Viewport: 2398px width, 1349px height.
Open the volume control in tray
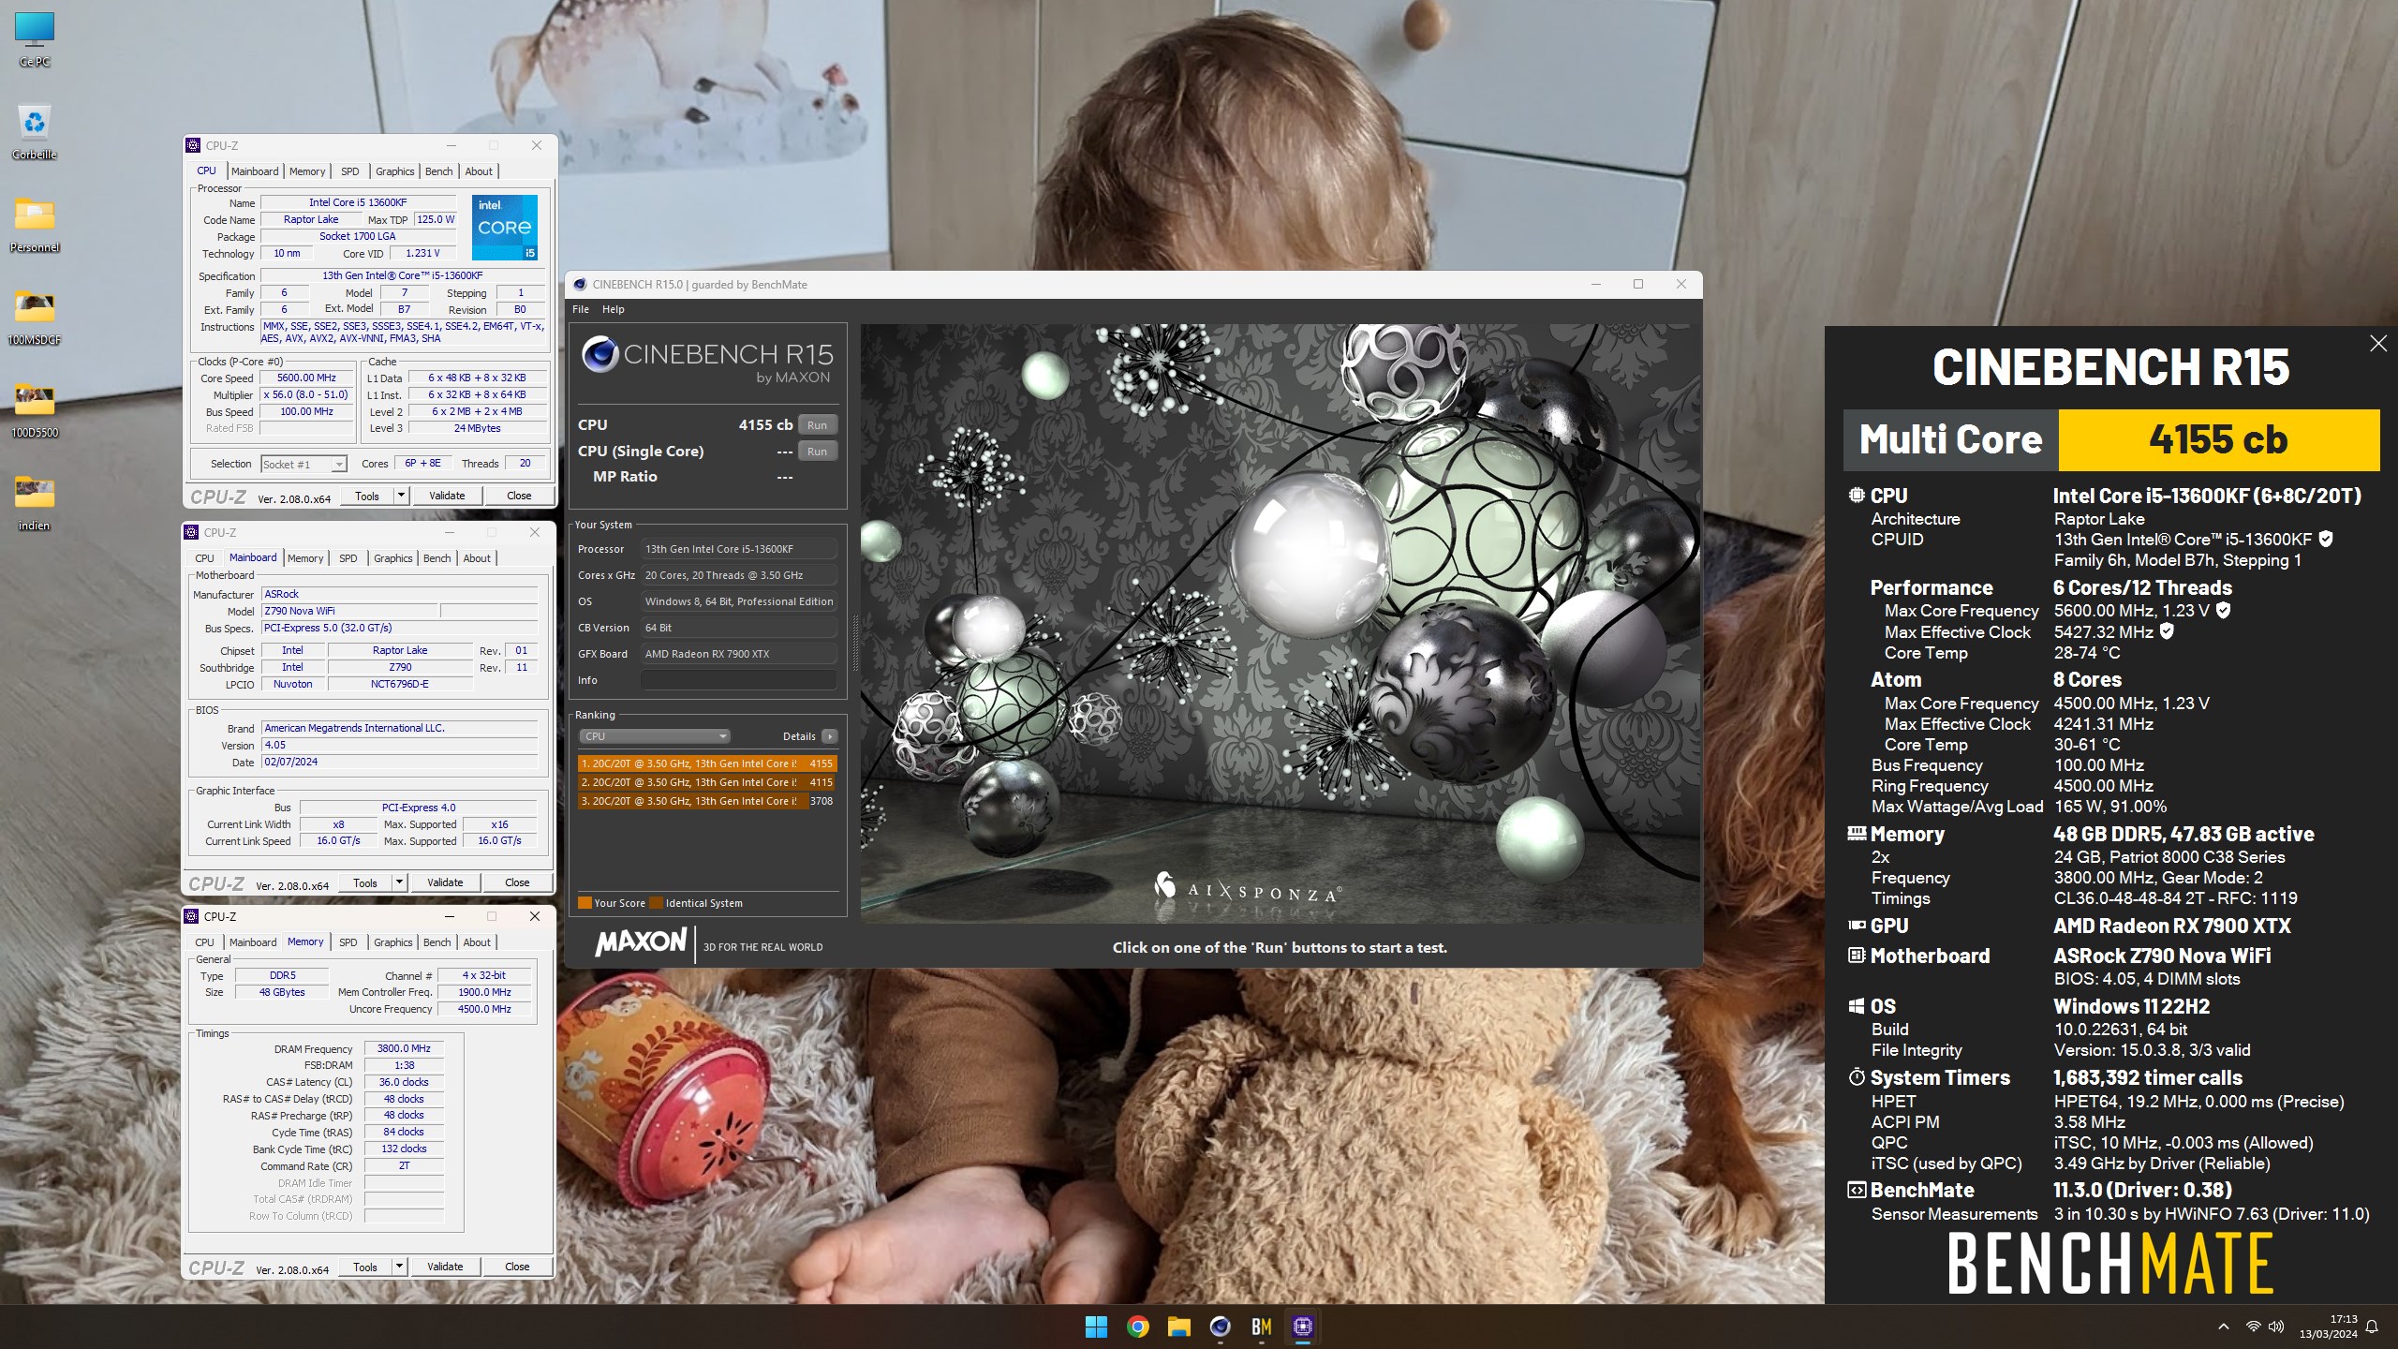2276,1327
